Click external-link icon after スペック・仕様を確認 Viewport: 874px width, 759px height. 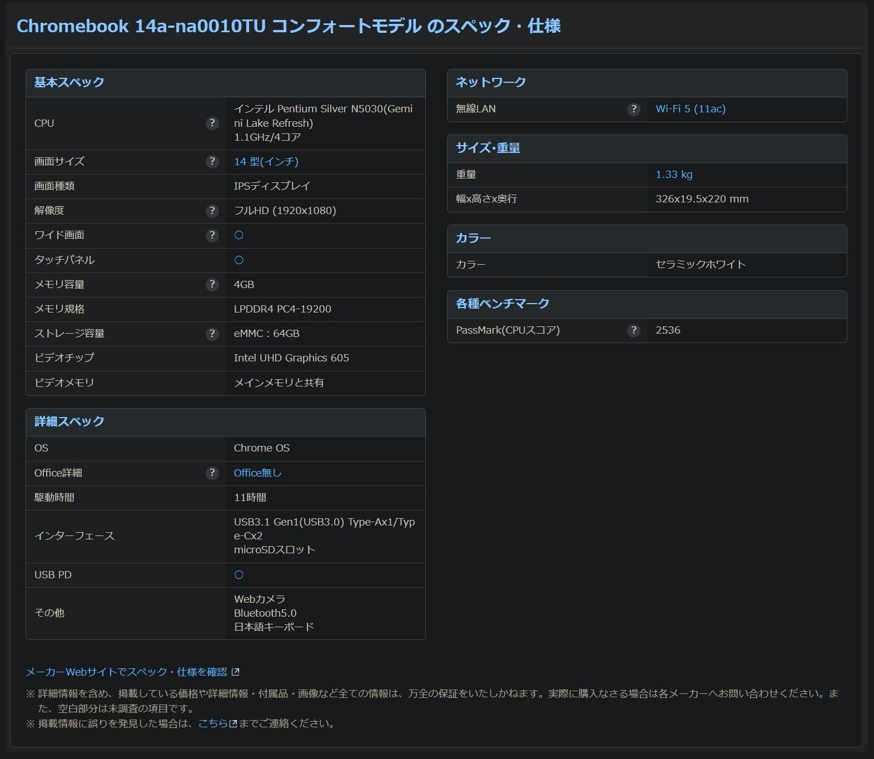click(x=235, y=672)
